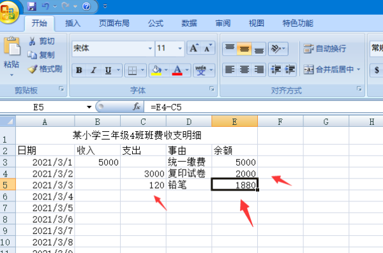Select cell containing 复印试卷
Image resolution: width=383 pixels, height=253 pixels.
pyautogui.click(x=189, y=173)
